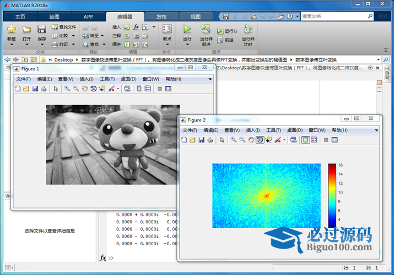Click Print Figure icon in Figure 1 toolbar
Viewport: 394px width, 275px height.
(44, 89)
